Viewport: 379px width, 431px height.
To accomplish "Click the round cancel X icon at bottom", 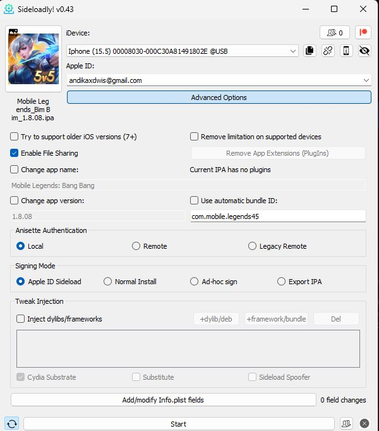I will tap(364, 423).
